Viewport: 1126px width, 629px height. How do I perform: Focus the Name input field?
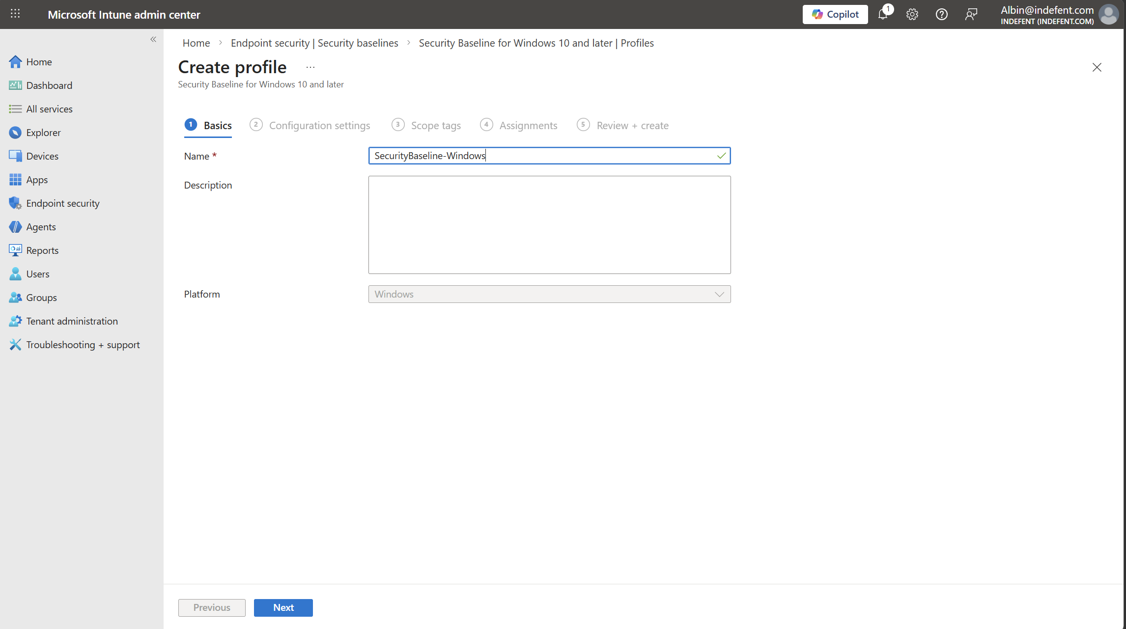(540, 156)
